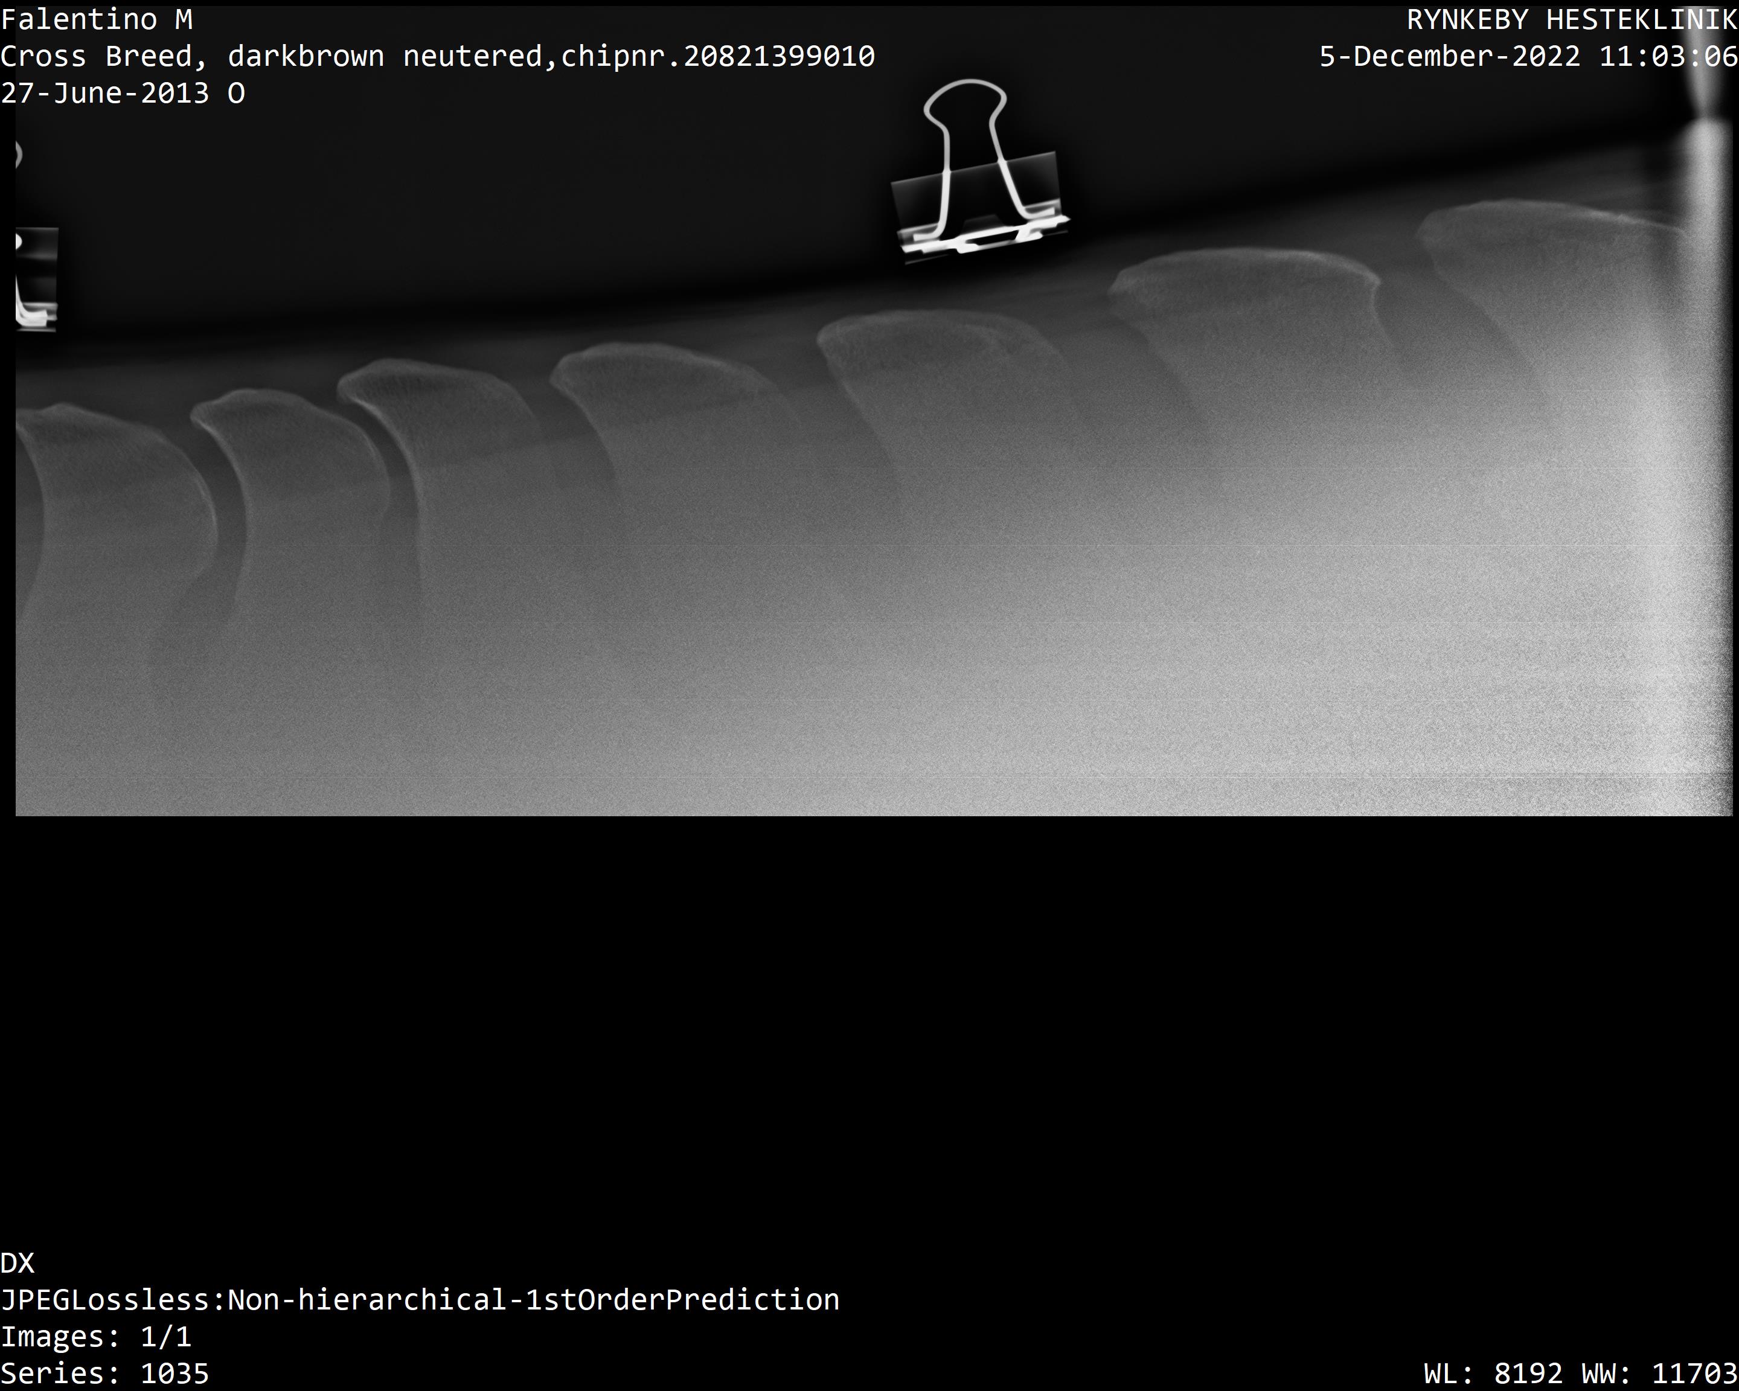Click the modality label 'DX'
This screenshot has width=1739, height=1391.
pos(18,1263)
